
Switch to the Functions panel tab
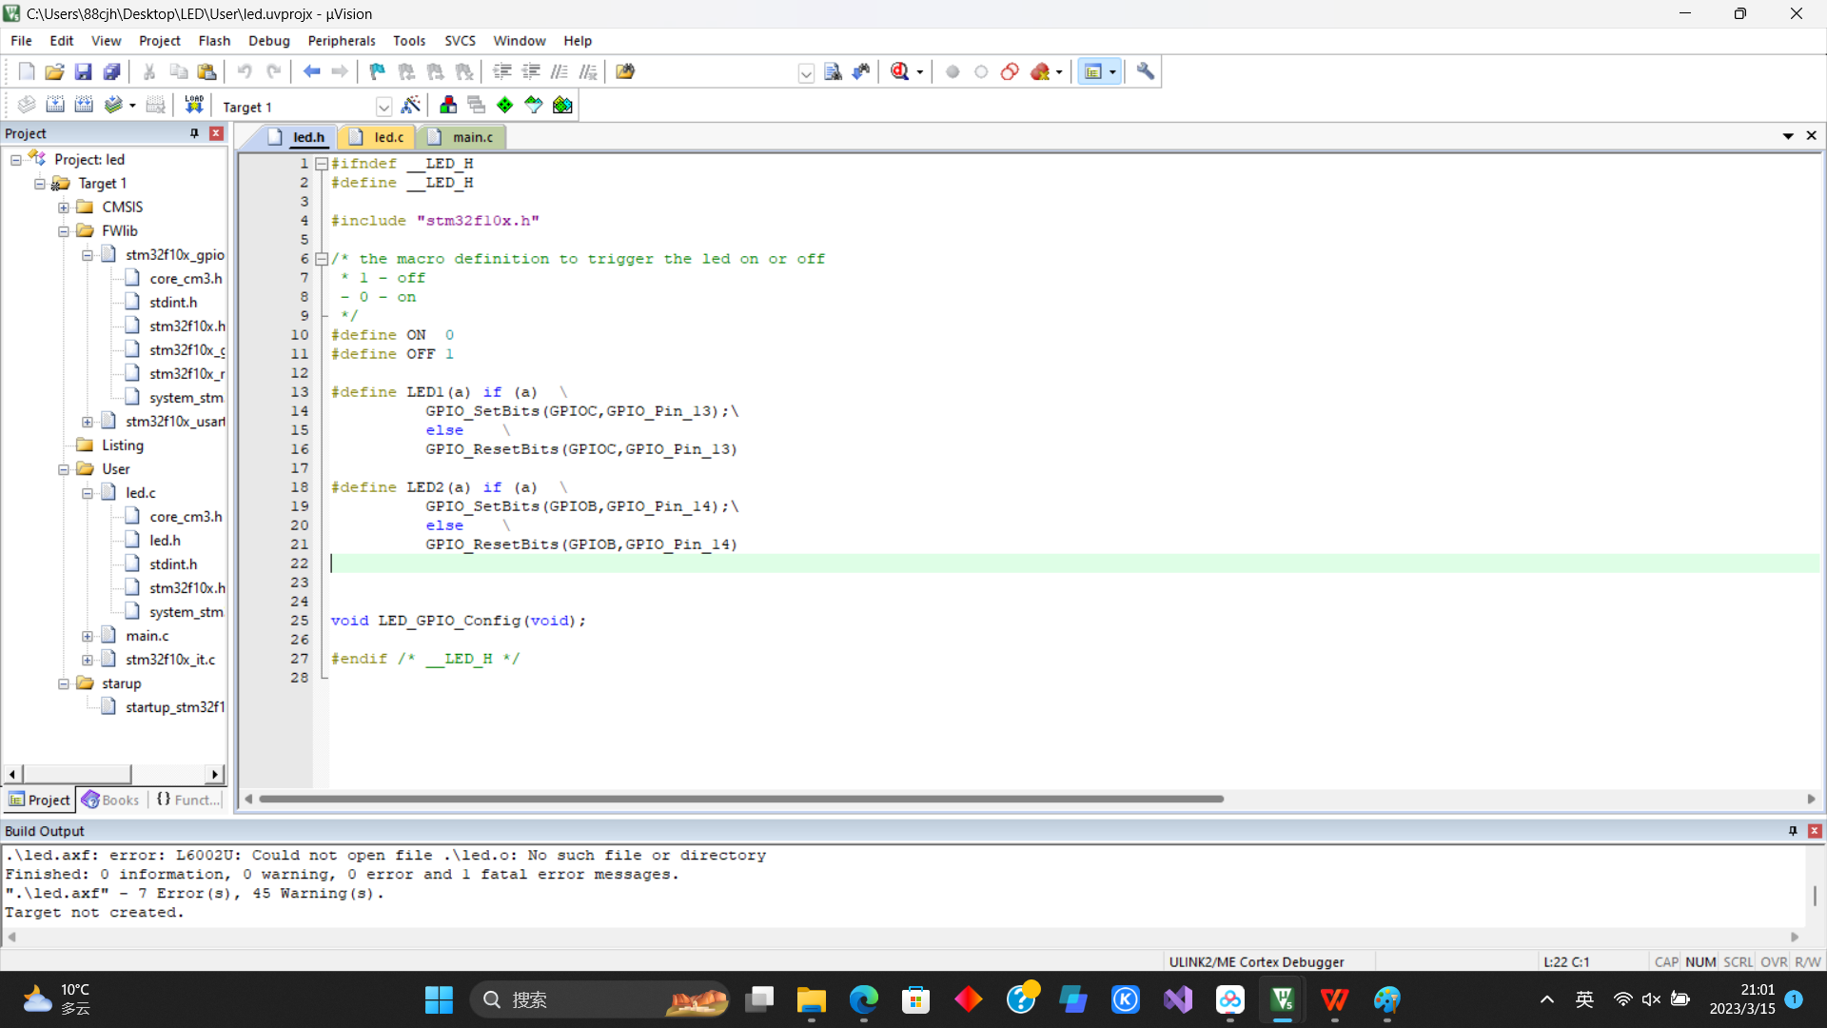point(187,800)
